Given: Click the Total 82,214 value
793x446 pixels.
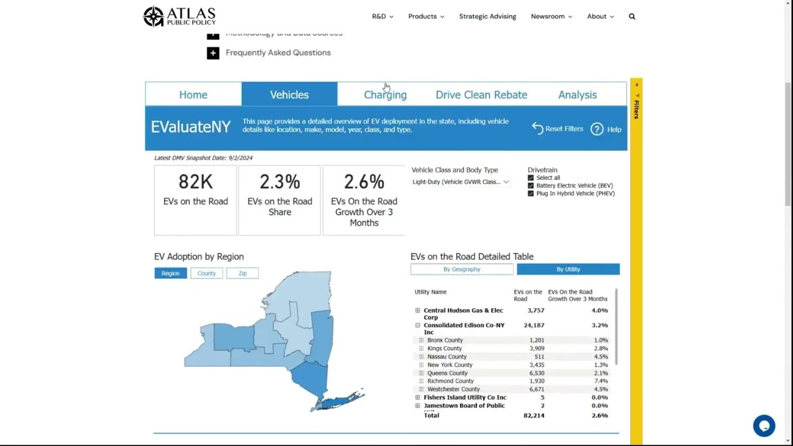Looking at the screenshot, I should (x=533, y=416).
